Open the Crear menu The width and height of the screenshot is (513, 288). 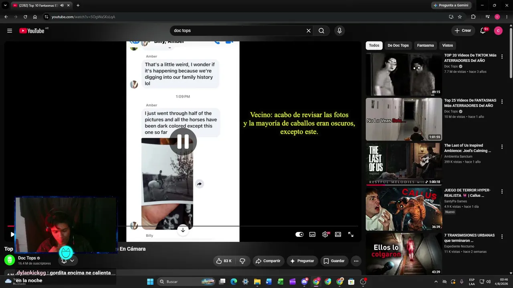pyautogui.click(x=463, y=31)
